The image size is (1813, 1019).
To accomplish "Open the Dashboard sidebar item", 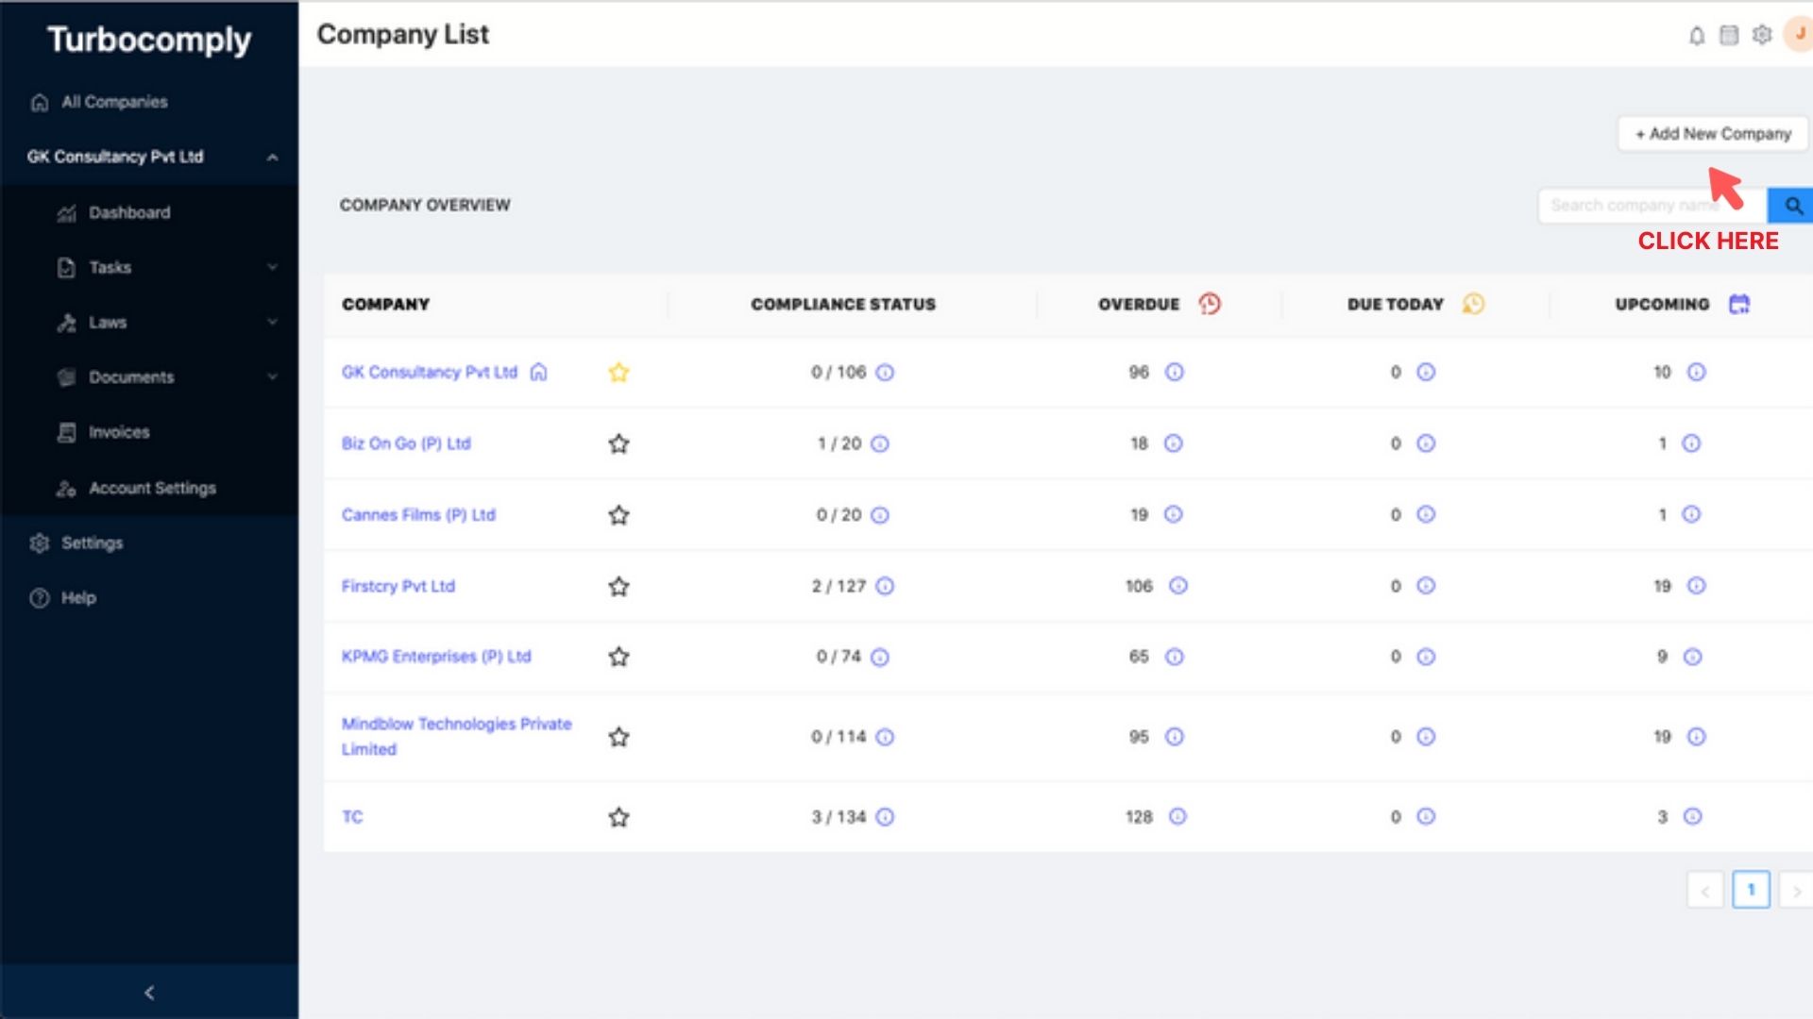I will click(x=129, y=213).
